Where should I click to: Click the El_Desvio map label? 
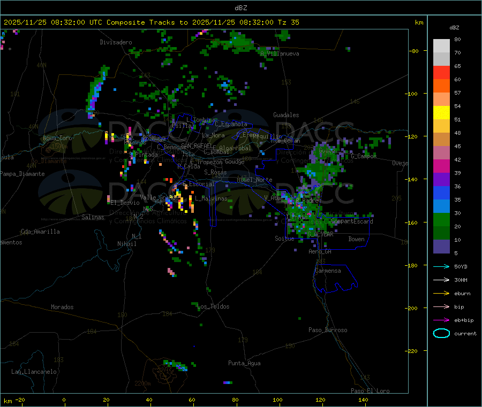(x=125, y=203)
